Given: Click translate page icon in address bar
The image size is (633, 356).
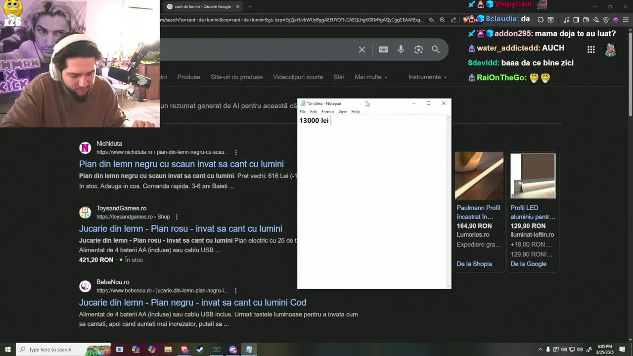Looking at the screenshot, I should coord(431,20).
